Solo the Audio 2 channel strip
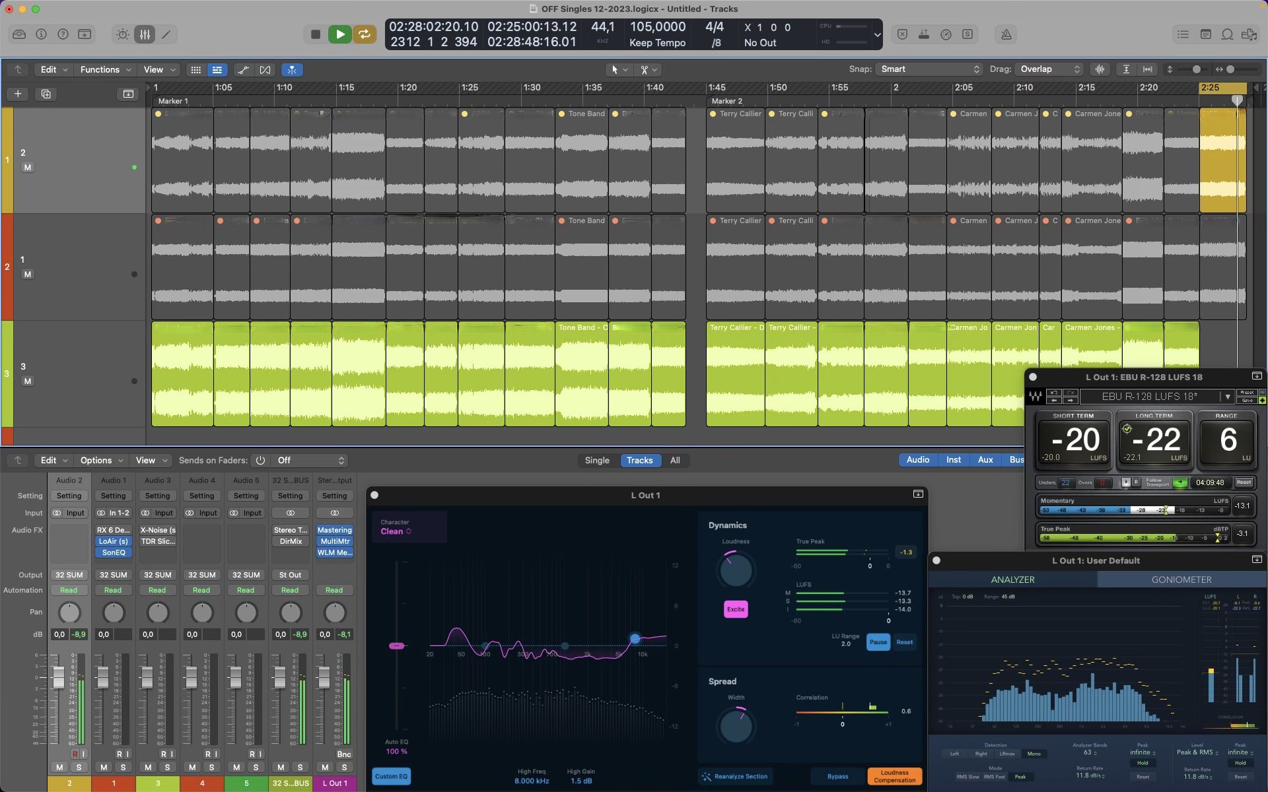The height and width of the screenshot is (792, 1268). [x=79, y=768]
